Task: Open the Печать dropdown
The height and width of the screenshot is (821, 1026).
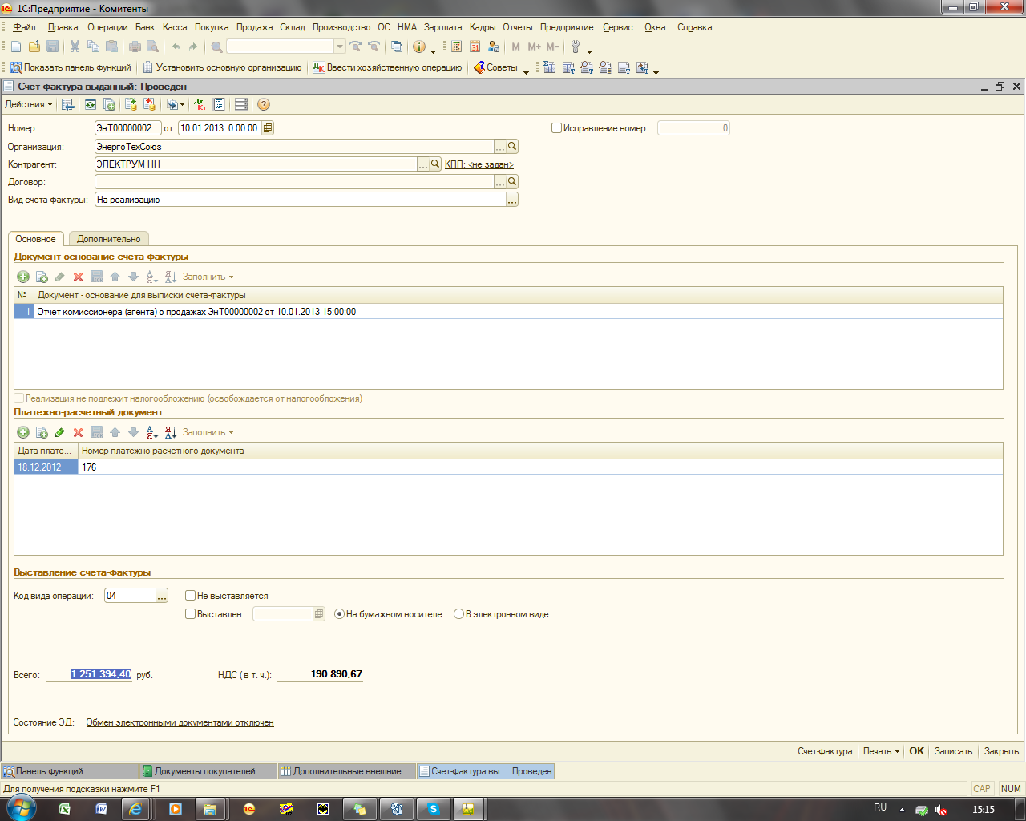Action: coord(881,751)
